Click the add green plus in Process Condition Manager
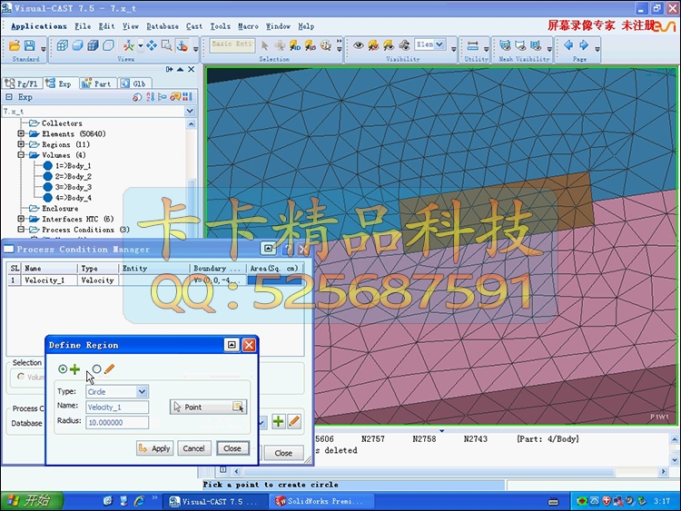Screen dimensions: 681x511 pyautogui.click(x=279, y=421)
